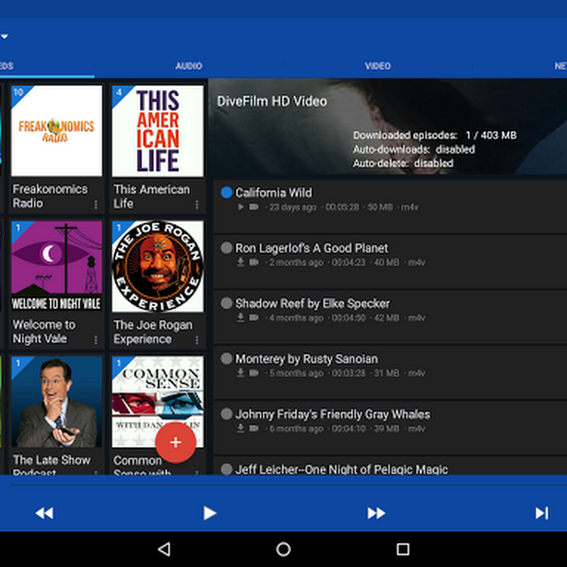Switch to the Video tab

[x=377, y=66]
